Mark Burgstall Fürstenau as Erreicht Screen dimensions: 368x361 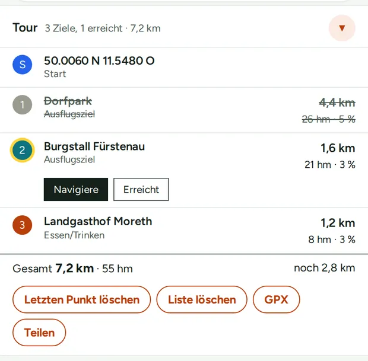141,190
